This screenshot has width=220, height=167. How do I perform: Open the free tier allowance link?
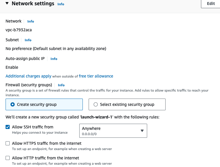click(96, 76)
